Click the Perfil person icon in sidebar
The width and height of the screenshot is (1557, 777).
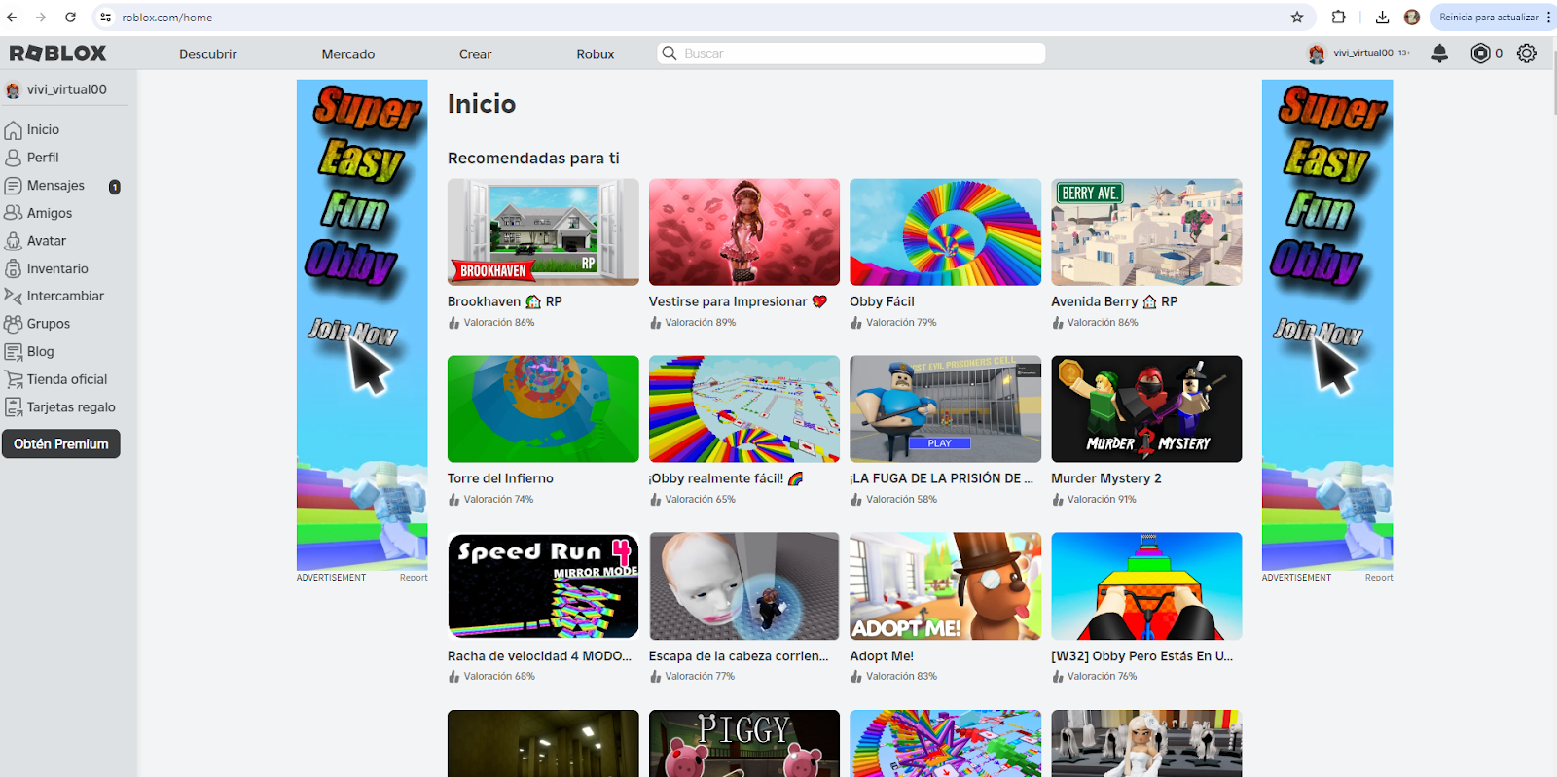tap(13, 158)
